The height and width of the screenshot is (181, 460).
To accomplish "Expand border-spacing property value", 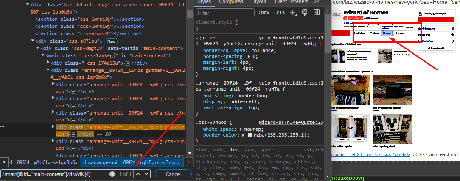I will 249,56.
